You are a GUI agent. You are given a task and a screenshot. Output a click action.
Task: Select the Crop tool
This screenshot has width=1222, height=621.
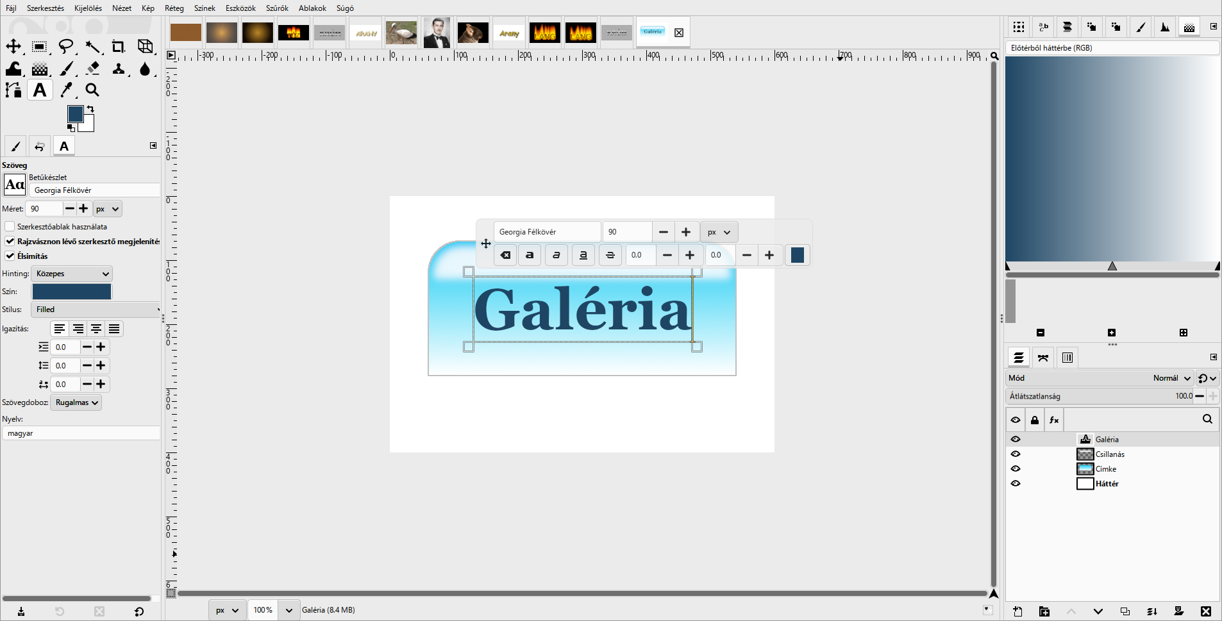pyautogui.click(x=119, y=46)
